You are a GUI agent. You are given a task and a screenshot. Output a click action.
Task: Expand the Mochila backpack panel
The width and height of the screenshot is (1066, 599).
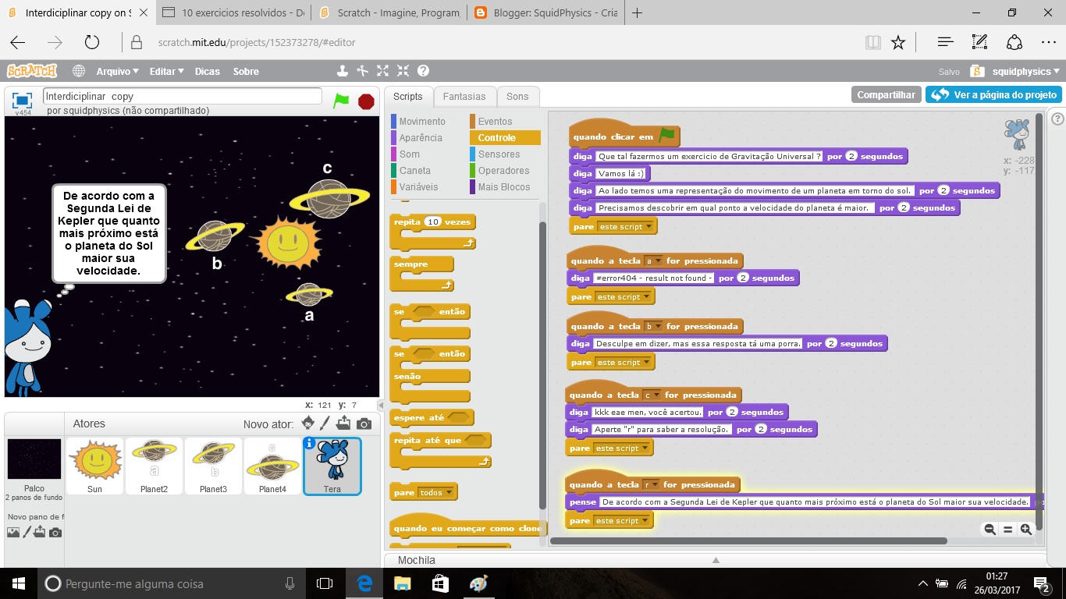(x=716, y=560)
